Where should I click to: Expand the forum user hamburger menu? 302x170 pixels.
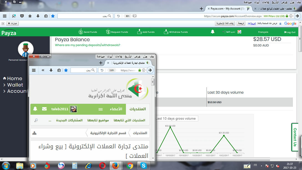pyautogui.click(x=100, y=109)
